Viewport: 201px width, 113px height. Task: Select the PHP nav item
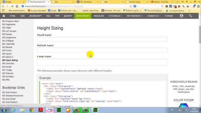[x=57, y=16]
